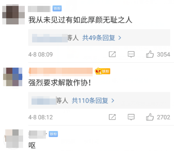Tap the 铁粉 badge on third comment
Screen dimensions: 174x151
[53, 134]
